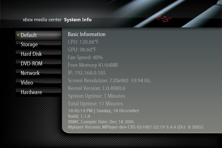Click the Free Memory 41/64MB entry
Viewport: 222px width, 148px height.
point(93,65)
